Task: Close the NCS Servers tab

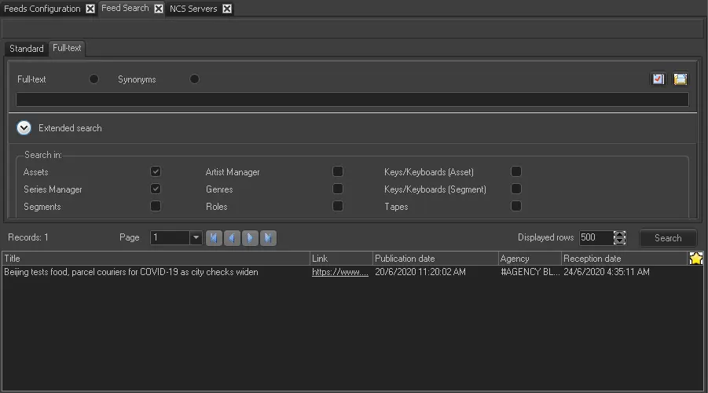Action: coord(227,9)
